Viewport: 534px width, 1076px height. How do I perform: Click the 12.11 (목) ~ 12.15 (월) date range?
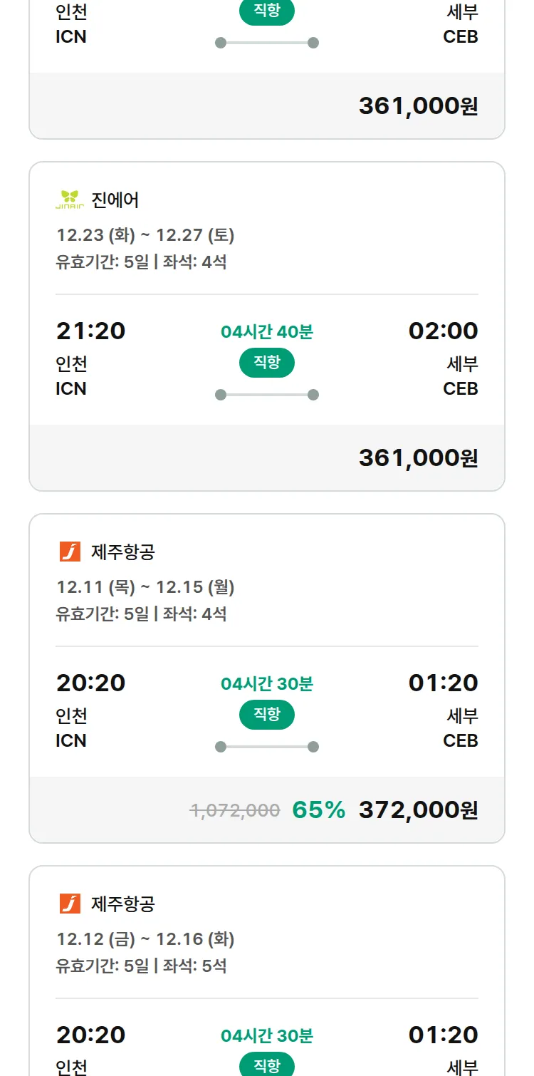tap(145, 587)
